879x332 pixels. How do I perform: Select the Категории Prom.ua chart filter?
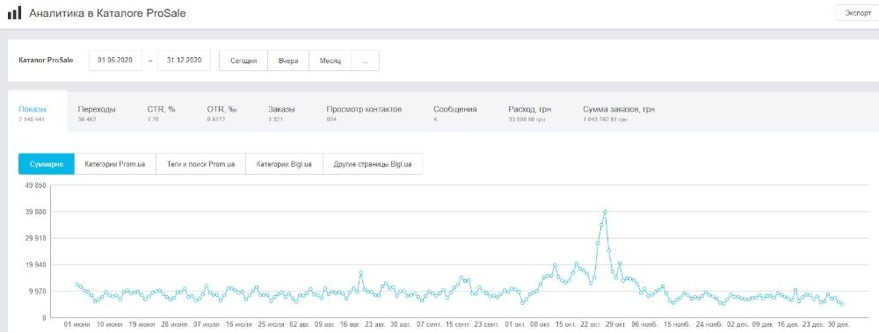(115, 164)
